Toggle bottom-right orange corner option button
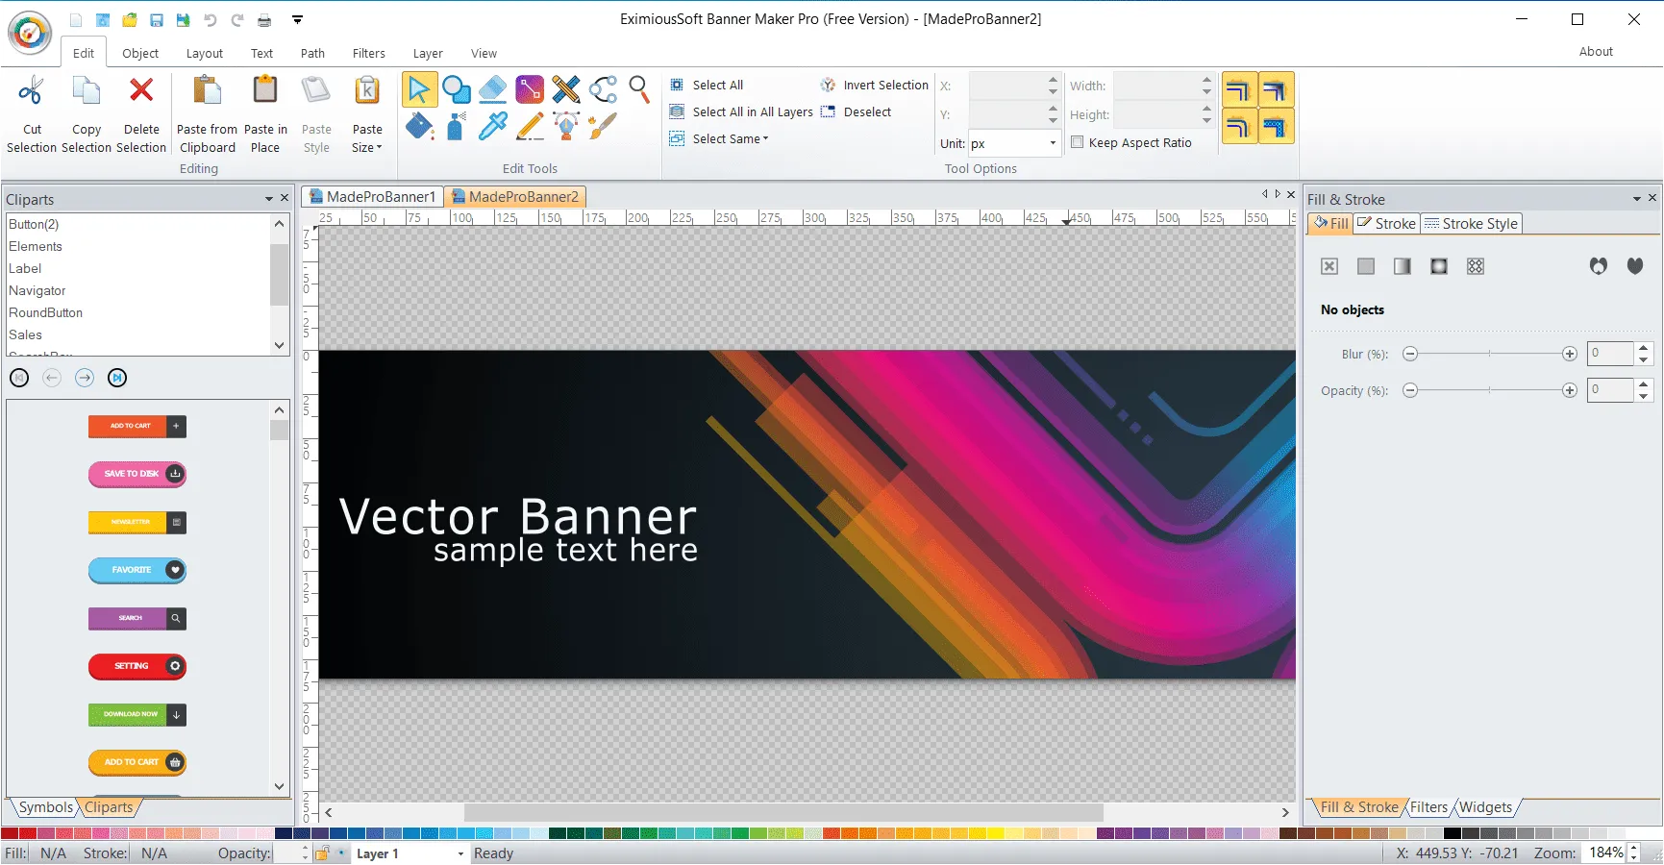Screen dimensions: 1664x865 tap(1276, 126)
